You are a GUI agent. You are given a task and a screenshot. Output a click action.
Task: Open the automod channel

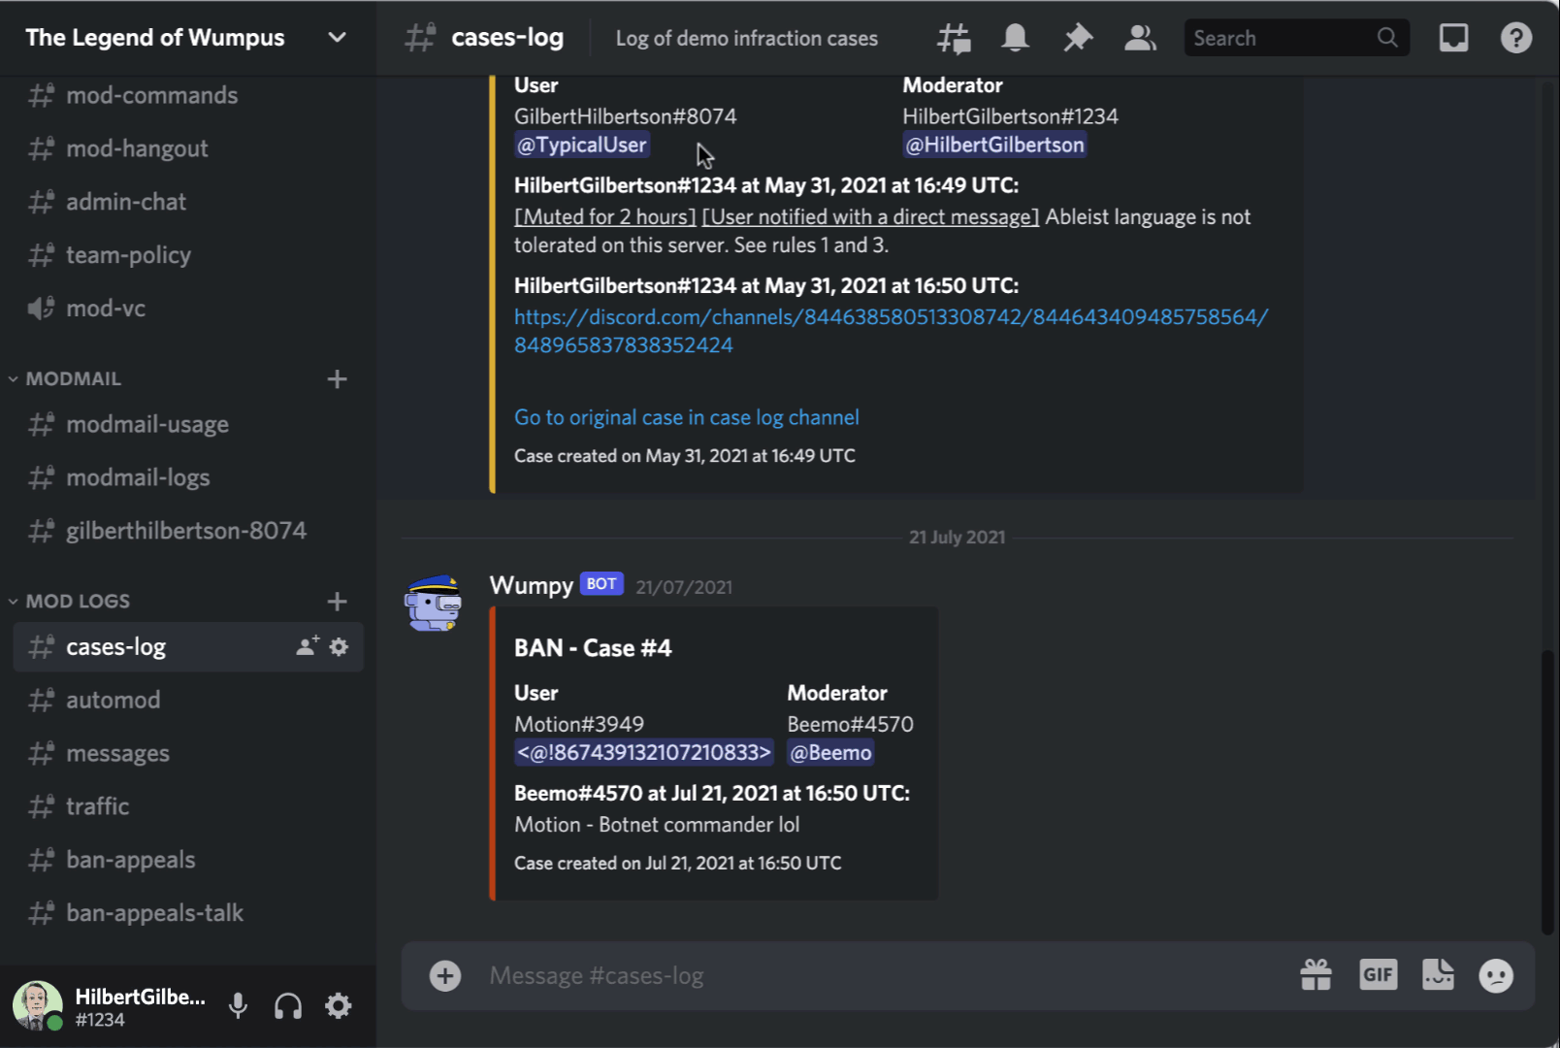[188, 700]
